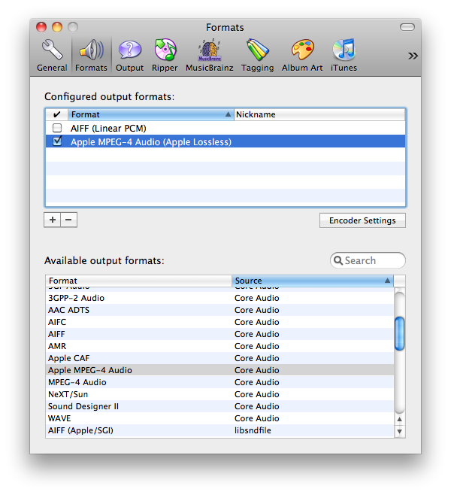Open the Ripper preferences pane
The height and width of the screenshot is (495, 451).
click(165, 55)
